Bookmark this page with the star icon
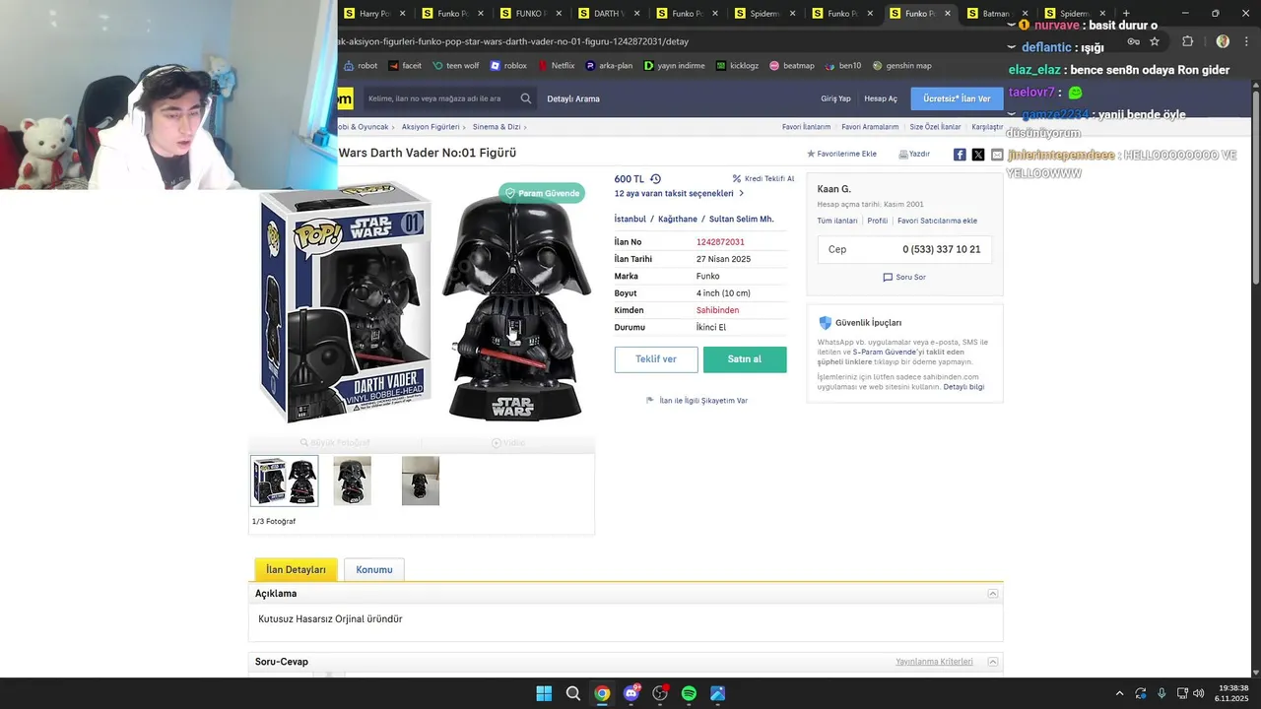Viewport: 1261px width, 709px height. pos(1155,41)
